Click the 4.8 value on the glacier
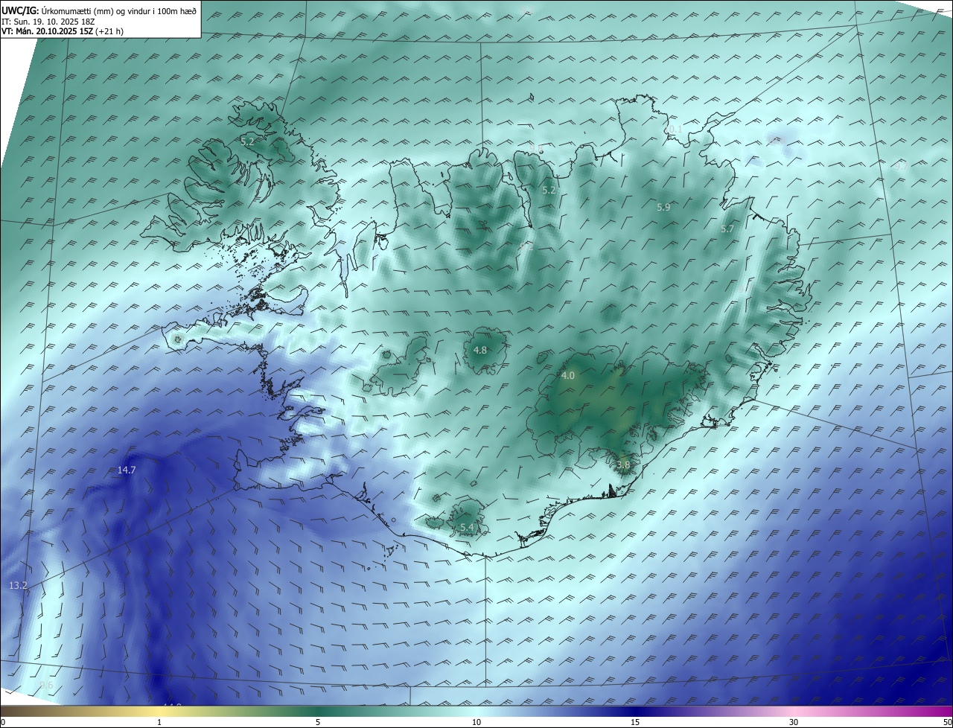The height and width of the screenshot is (728, 953). coord(480,350)
